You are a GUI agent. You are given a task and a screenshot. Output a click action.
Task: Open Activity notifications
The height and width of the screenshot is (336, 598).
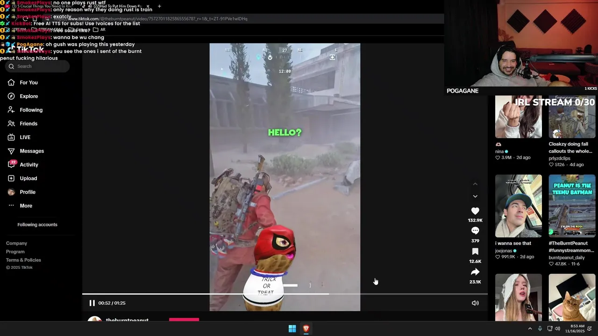coord(29,165)
